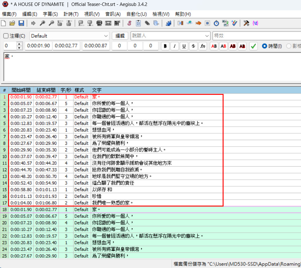301x268 pixels.
Task: Click the 編輯 edit style button
Action: (120, 36)
